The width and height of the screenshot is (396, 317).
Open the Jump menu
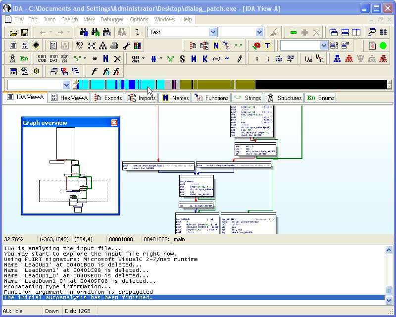49,19
